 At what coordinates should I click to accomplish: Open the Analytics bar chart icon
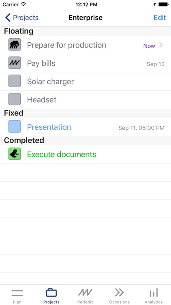click(x=154, y=292)
